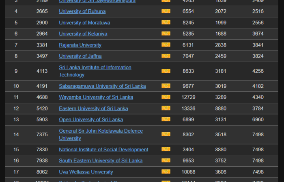Follow the University of Kelaniya link
The height and width of the screenshot is (182, 284).
83,34
